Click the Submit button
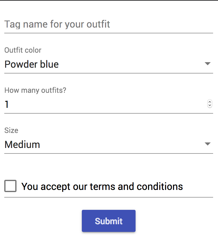Viewport: 218px width, 242px height. pos(109,221)
